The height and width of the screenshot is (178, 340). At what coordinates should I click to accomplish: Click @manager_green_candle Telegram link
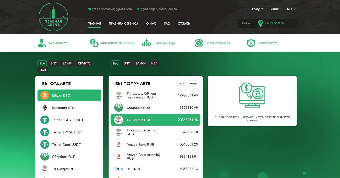point(159,9)
